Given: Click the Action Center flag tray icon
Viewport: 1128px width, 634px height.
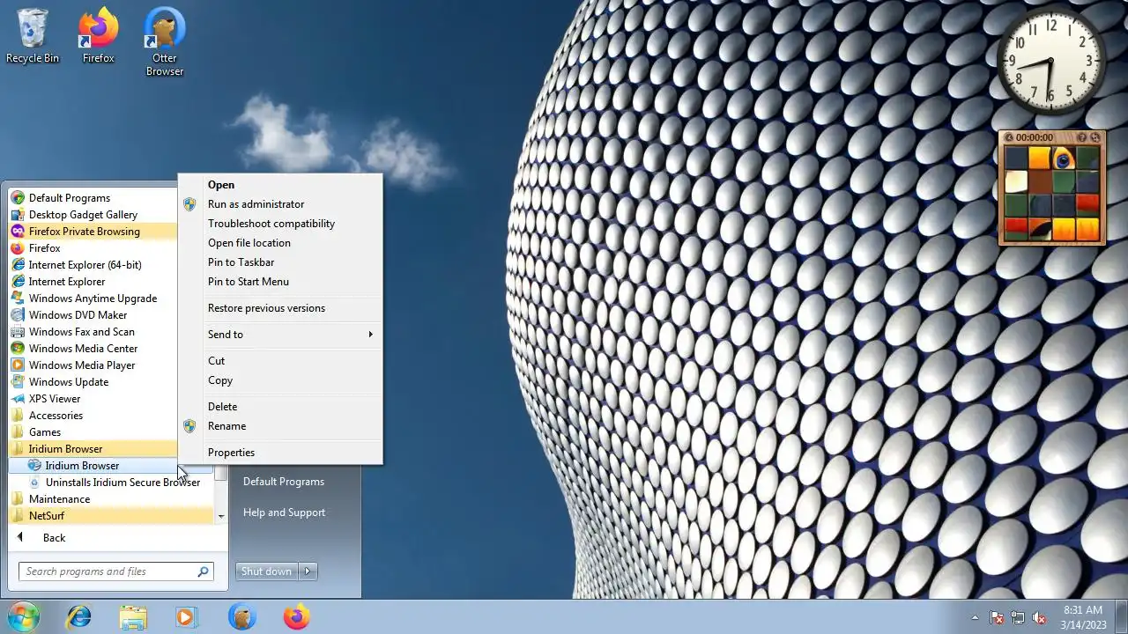Looking at the screenshot, I should 997,618.
